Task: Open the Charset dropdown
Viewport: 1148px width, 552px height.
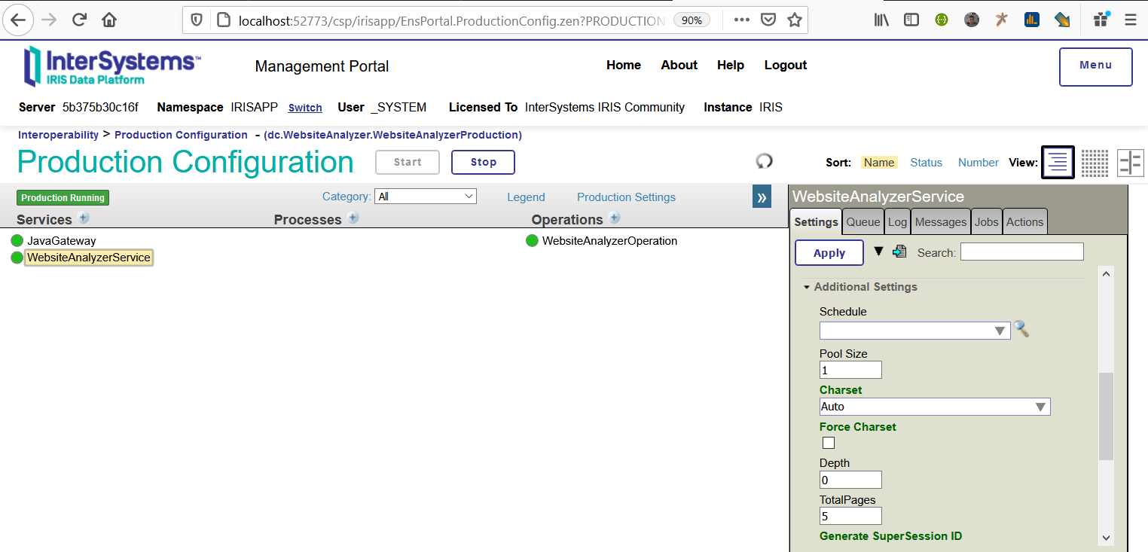Action: tap(935, 407)
